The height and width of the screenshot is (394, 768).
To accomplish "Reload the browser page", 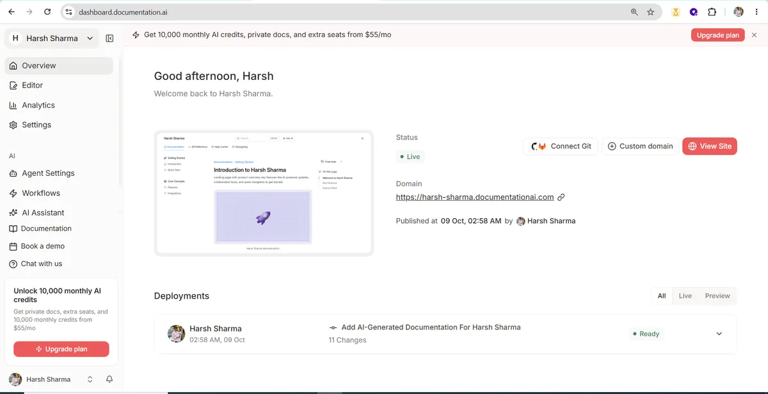I will (x=47, y=12).
